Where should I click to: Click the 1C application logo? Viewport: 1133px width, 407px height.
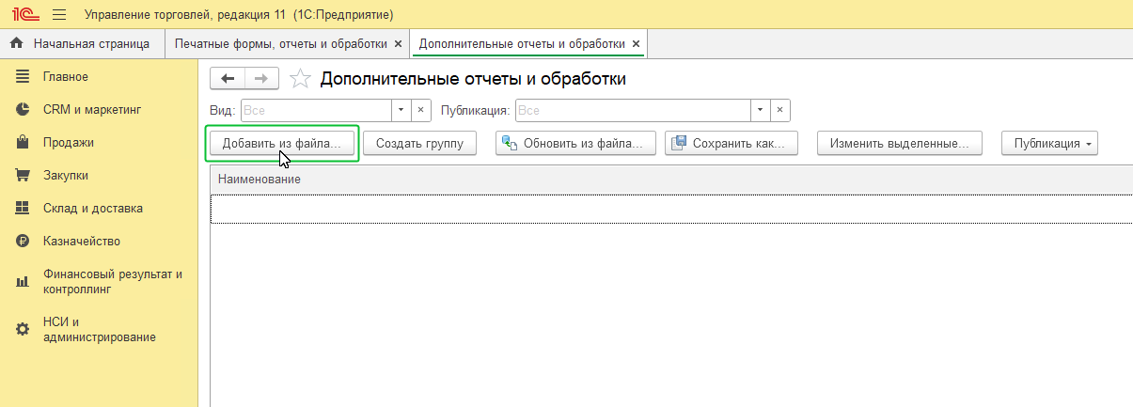(24, 15)
